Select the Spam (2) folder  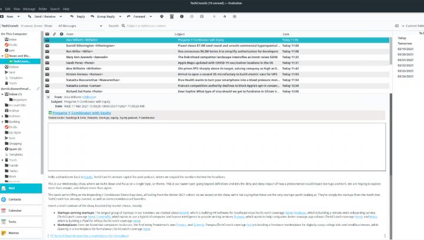15,149
